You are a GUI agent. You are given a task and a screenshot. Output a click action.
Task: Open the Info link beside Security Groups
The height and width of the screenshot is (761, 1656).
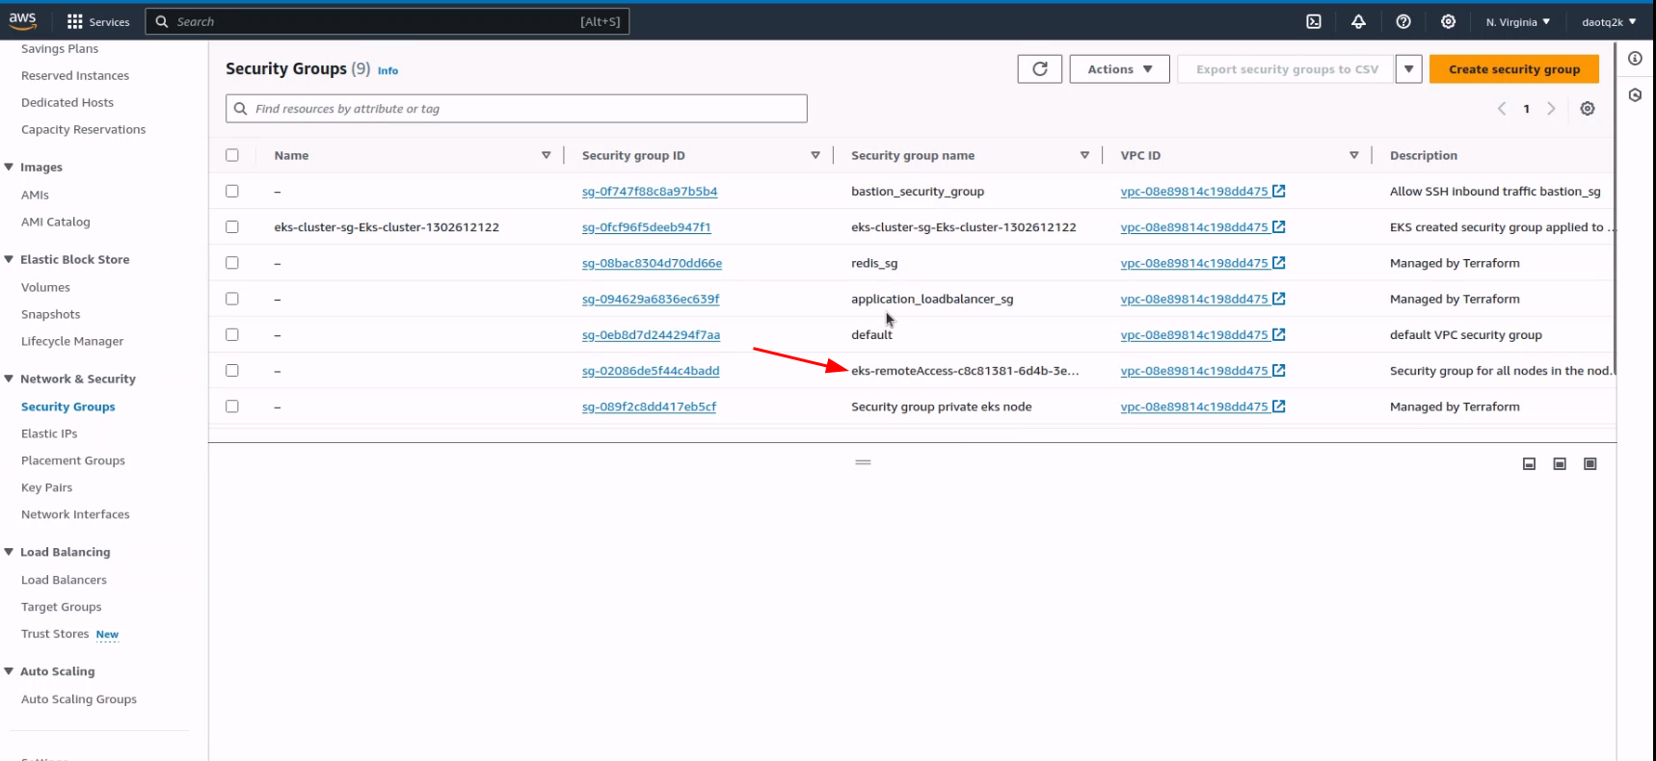(x=387, y=70)
